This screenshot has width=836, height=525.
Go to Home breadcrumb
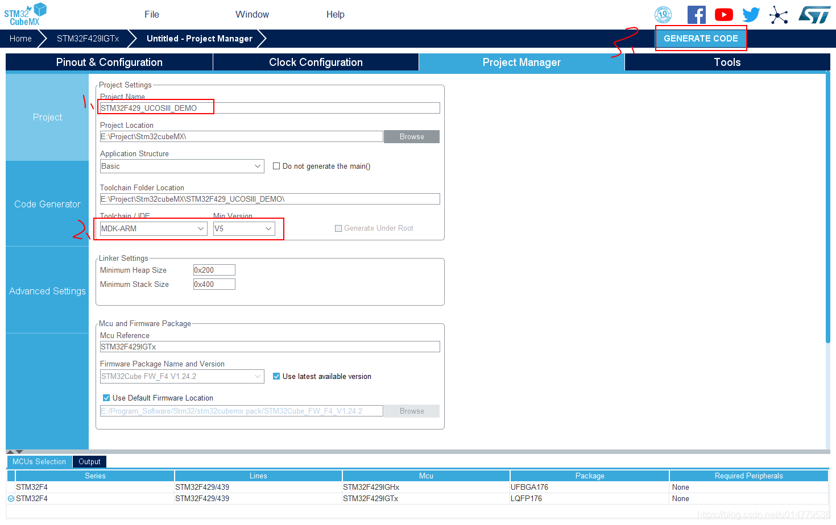(20, 39)
